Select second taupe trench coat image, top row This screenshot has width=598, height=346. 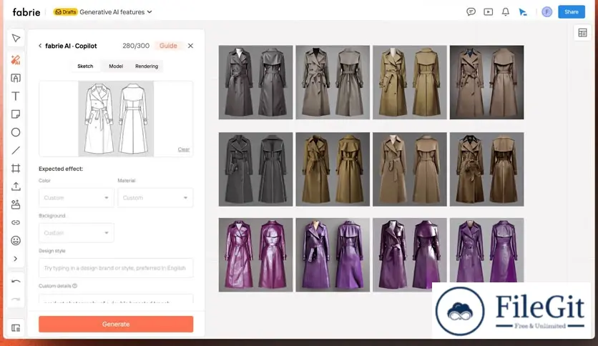pyautogui.click(x=333, y=82)
